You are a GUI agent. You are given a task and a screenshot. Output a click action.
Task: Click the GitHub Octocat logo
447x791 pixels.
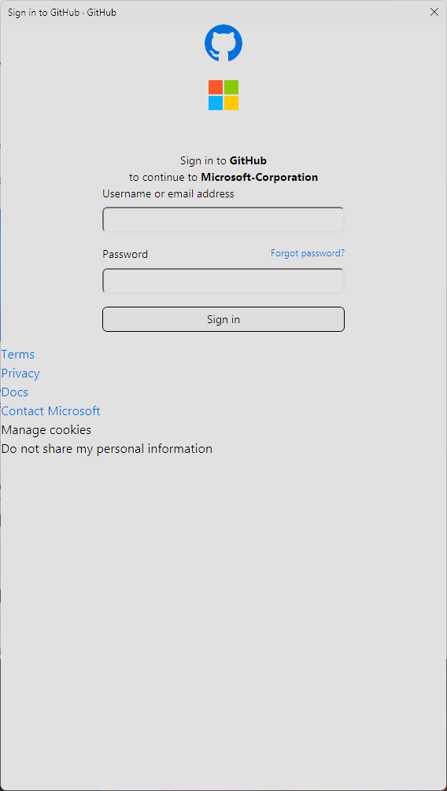[223, 43]
